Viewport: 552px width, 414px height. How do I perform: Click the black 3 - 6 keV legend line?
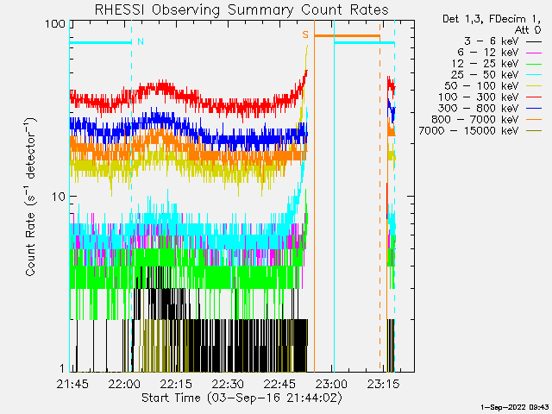point(534,41)
